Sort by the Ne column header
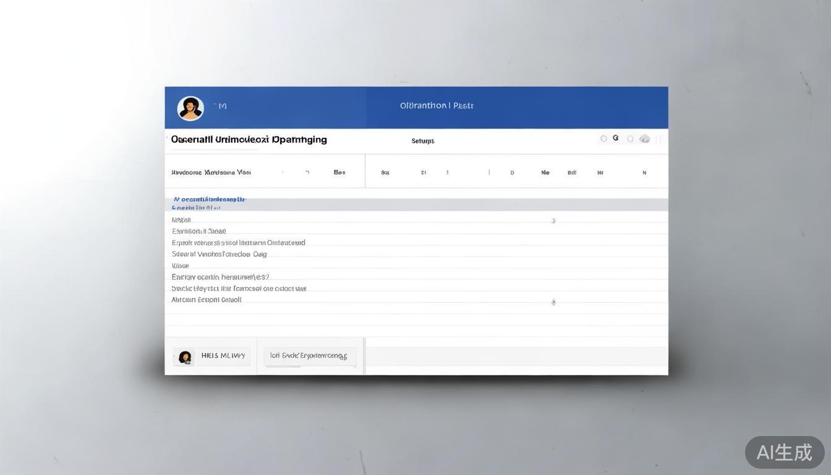 (545, 173)
